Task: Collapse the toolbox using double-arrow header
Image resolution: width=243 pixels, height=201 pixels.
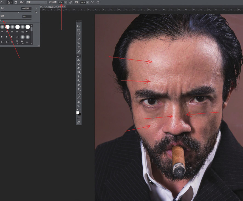Action: click(78, 21)
